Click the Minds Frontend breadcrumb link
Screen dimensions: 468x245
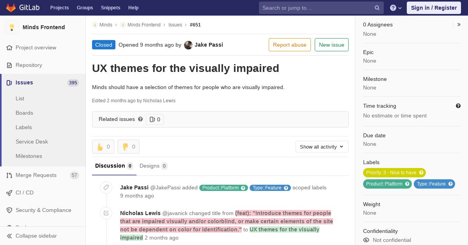(144, 24)
